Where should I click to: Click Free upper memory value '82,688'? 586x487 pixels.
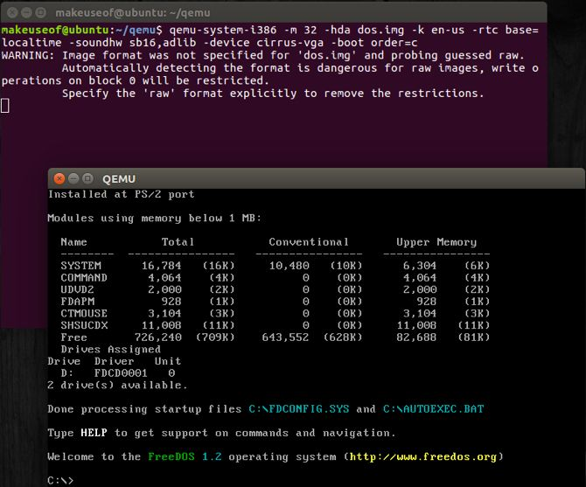[416, 337]
